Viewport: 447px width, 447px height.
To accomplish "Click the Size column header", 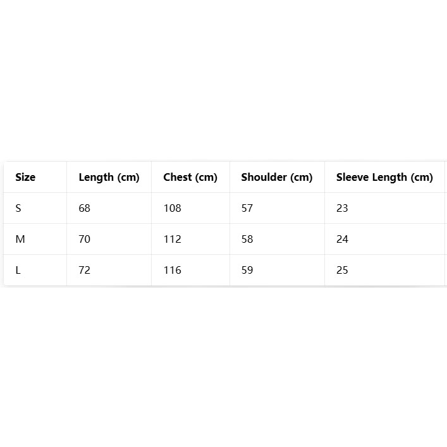I will click(x=25, y=177).
